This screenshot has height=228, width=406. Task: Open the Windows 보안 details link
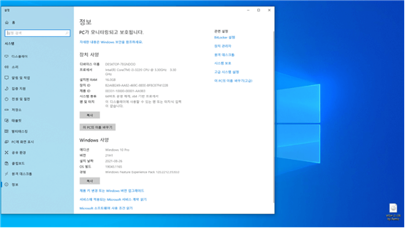pos(111,42)
